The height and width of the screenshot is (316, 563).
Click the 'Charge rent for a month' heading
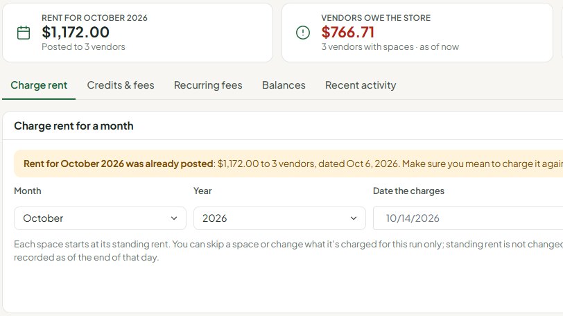pyautogui.click(x=73, y=126)
